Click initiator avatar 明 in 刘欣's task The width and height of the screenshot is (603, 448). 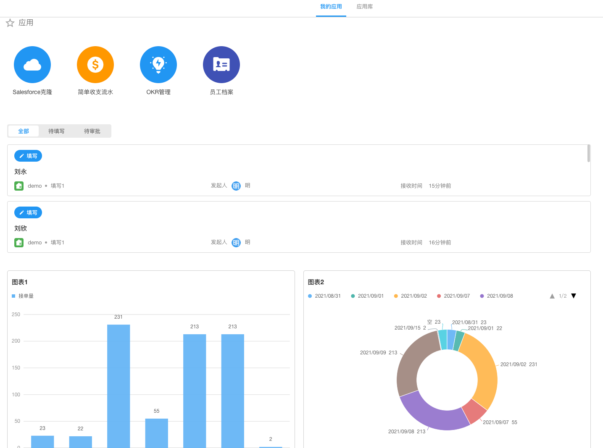coord(236,243)
